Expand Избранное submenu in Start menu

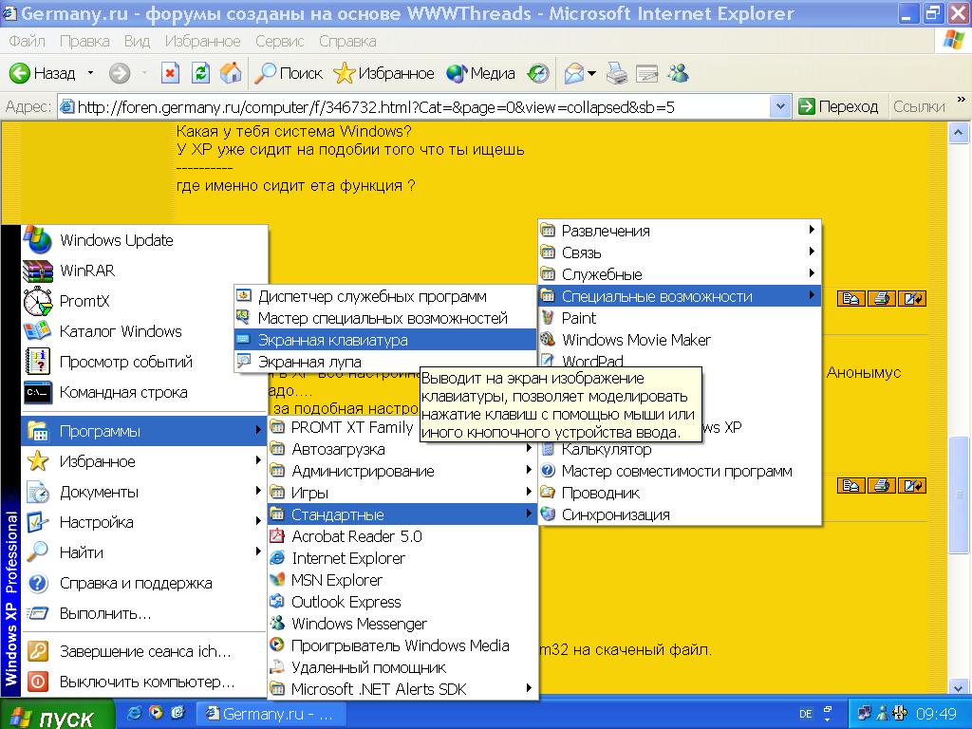(144, 461)
